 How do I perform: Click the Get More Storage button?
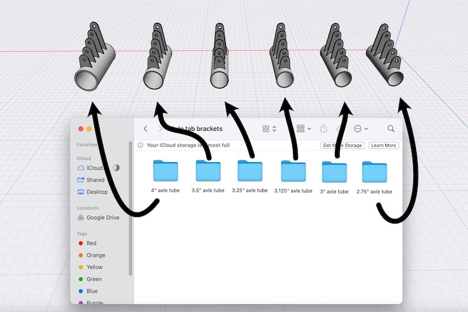342,146
